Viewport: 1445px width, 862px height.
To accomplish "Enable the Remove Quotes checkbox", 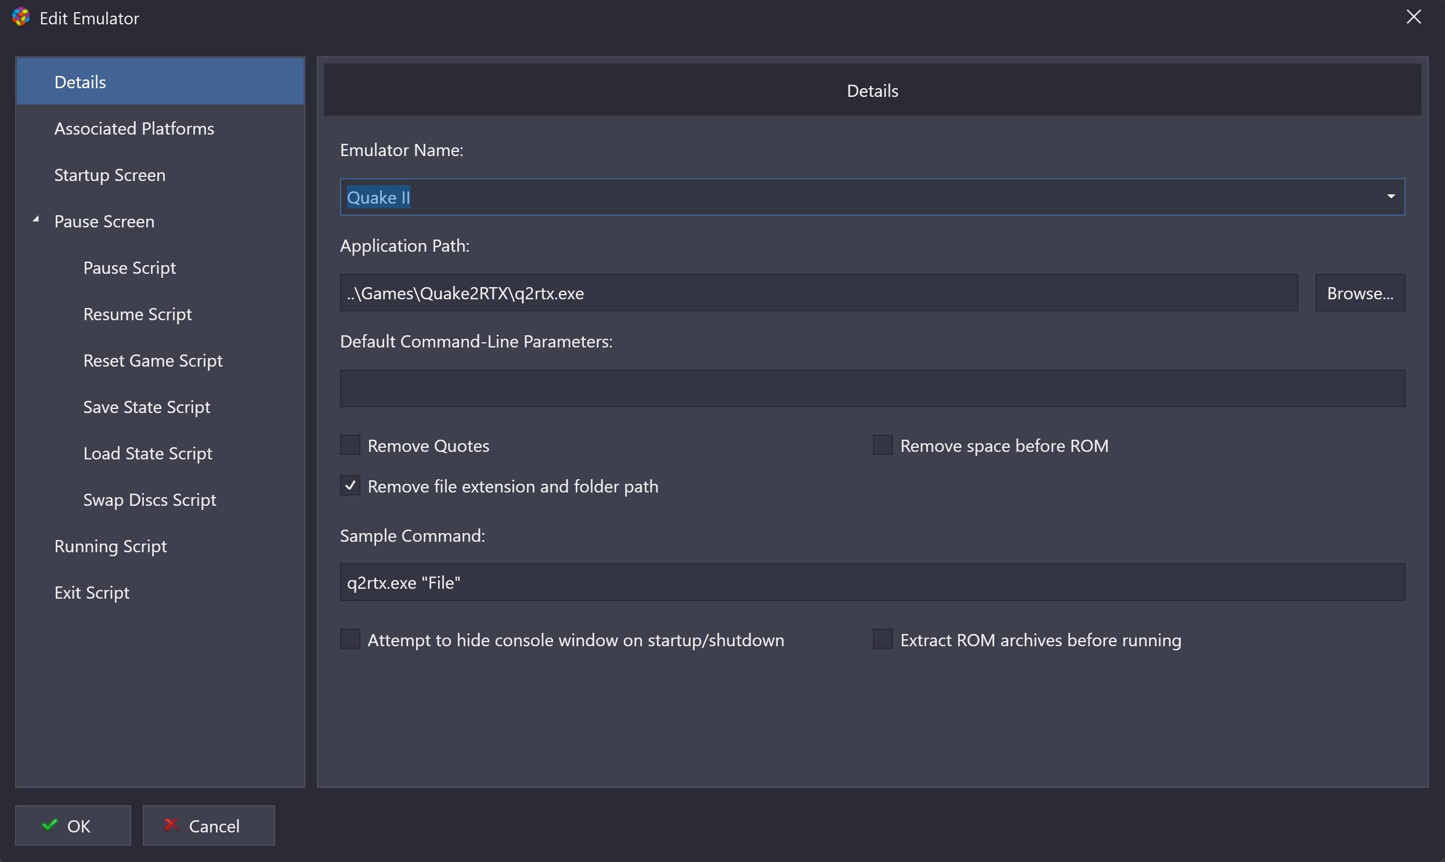I will pos(350,446).
